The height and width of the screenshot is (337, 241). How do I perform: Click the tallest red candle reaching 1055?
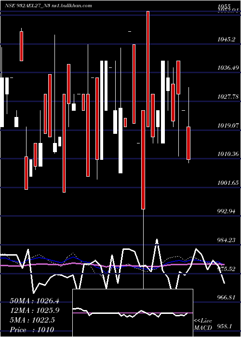148,69
